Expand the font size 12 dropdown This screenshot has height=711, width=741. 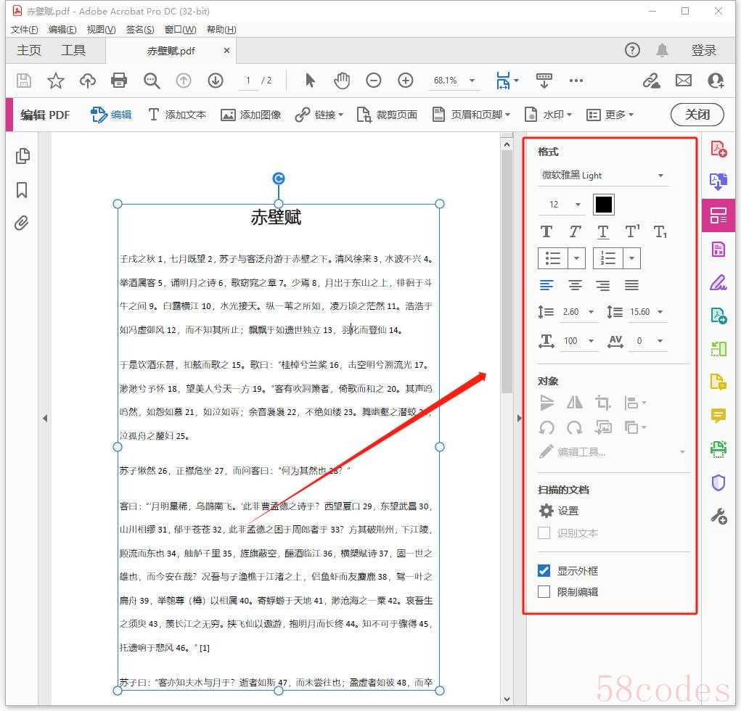click(578, 205)
